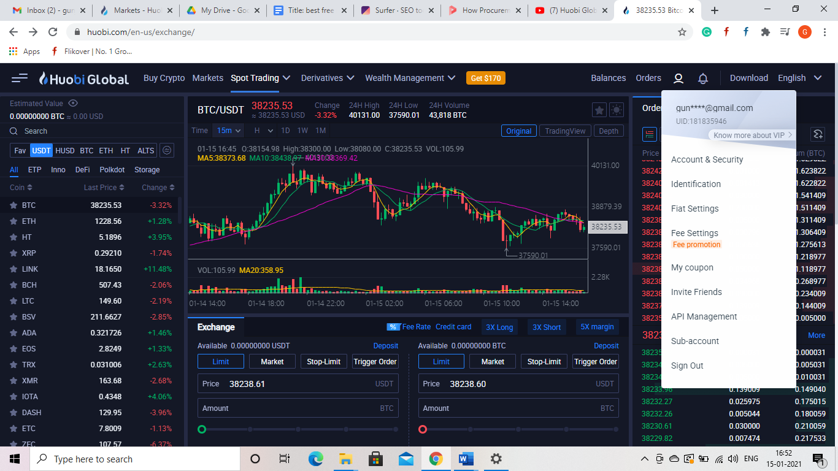Star the ADA row in the coin list
This screenshot has height=471, width=838.
[13, 333]
